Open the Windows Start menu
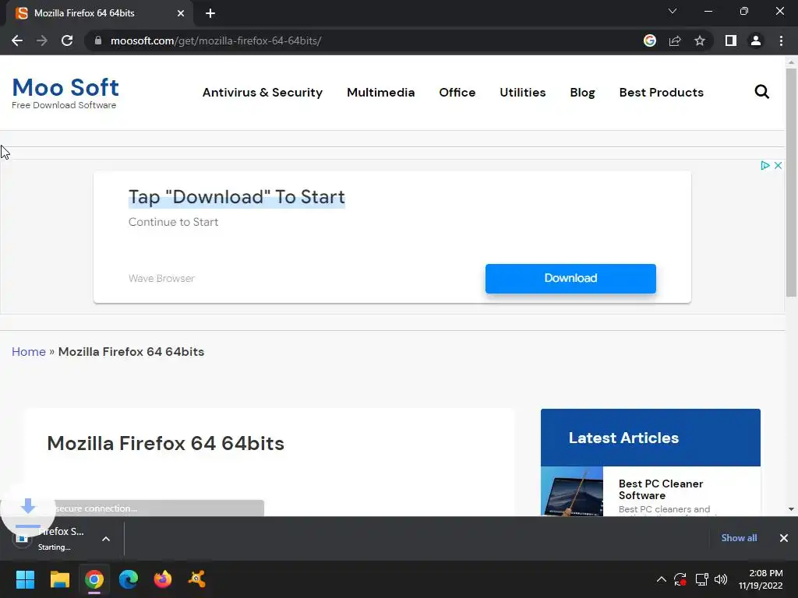 click(25, 579)
